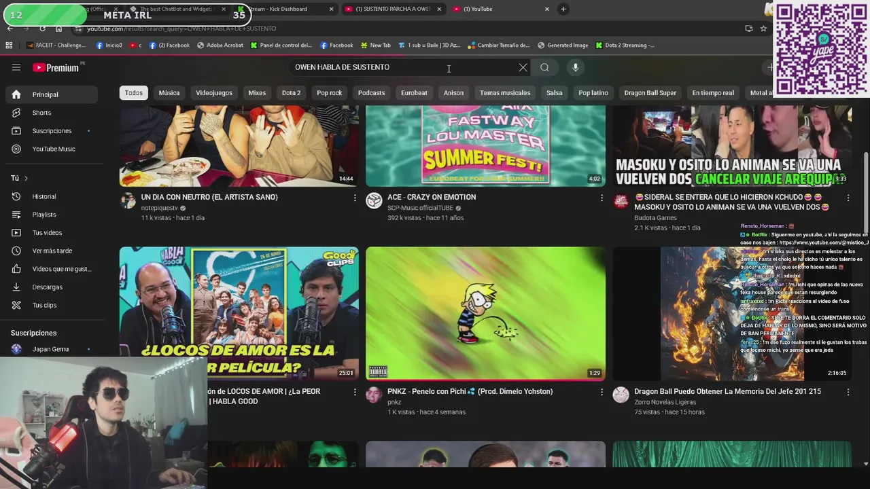Open Ver más tarde in the sidebar

tap(51, 251)
